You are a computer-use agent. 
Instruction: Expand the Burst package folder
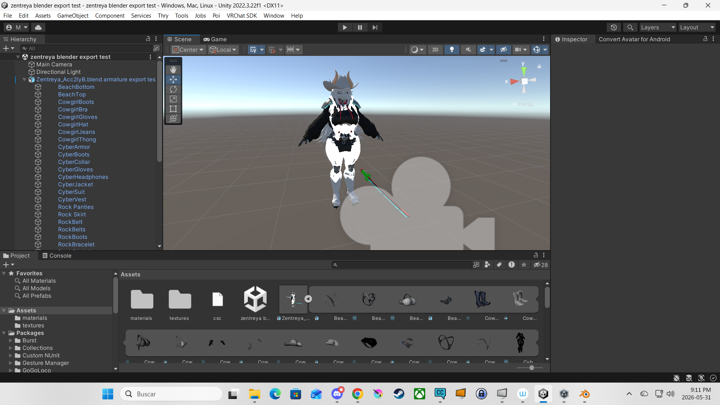pyautogui.click(x=10, y=340)
